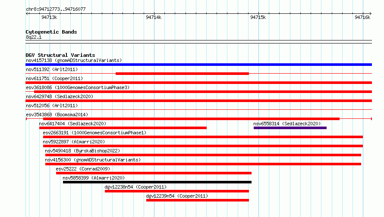Open nsv5922897 (Almarri2020) label
This screenshot has height=217, width=384.
(x=74, y=142)
